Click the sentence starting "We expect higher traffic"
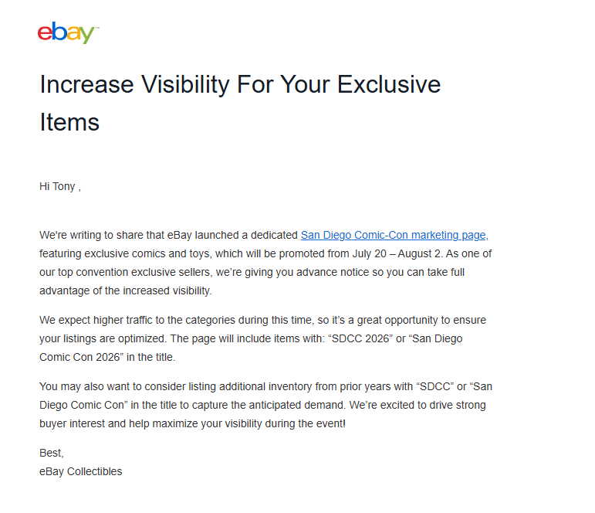The height and width of the screenshot is (513, 595). 262,321
